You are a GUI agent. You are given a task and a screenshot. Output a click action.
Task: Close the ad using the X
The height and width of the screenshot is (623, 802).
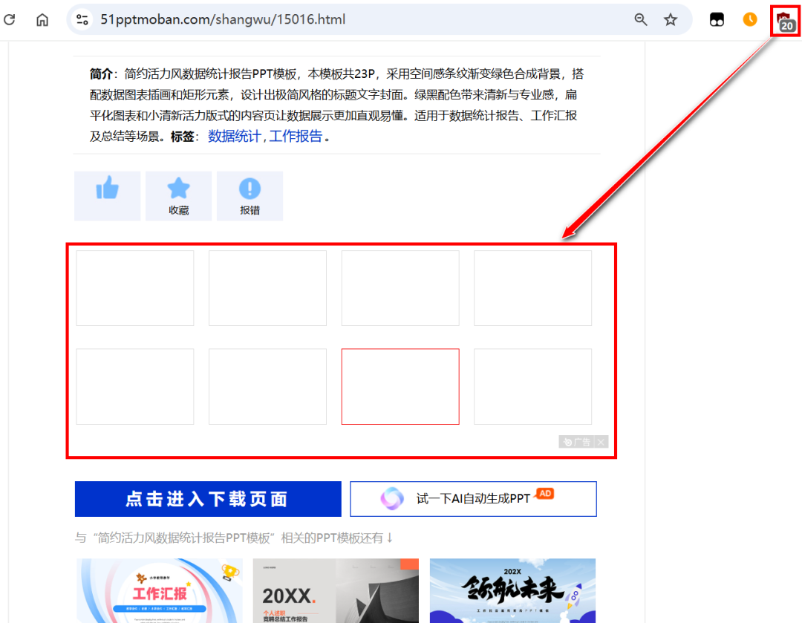click(601, 442)
